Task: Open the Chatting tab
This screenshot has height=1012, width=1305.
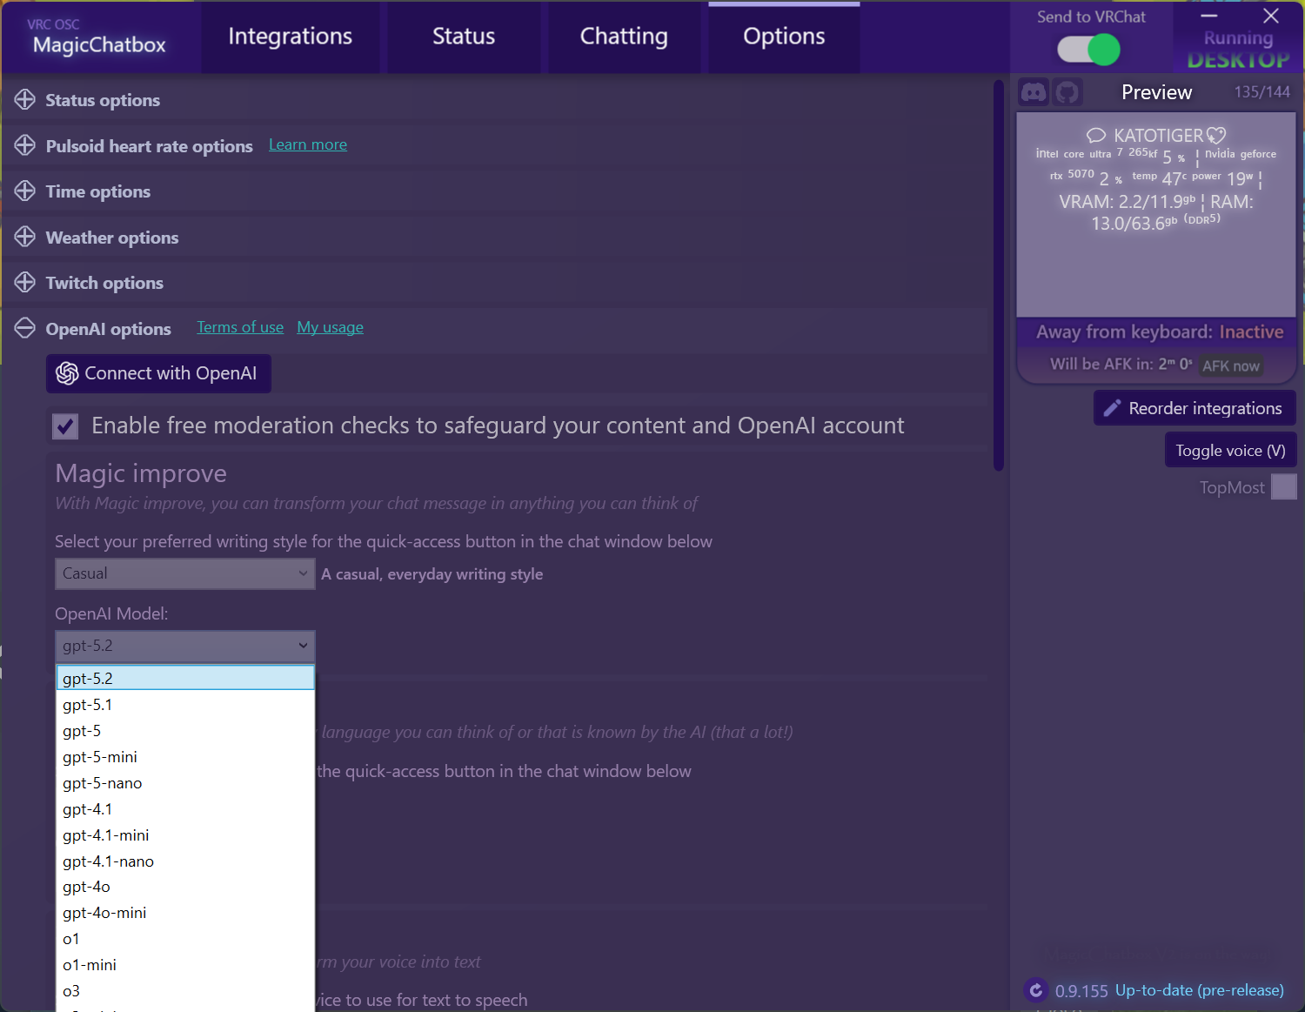Action: (624, 37)
